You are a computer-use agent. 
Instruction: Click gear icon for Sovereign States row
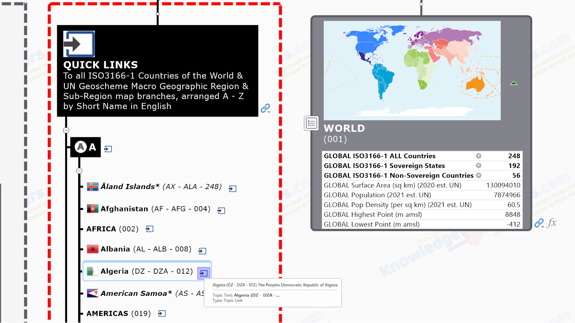tap(479, 166)
